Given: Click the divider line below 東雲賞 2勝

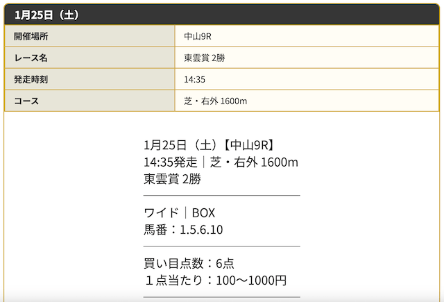Looking at the screenshot, I should 222,196.
